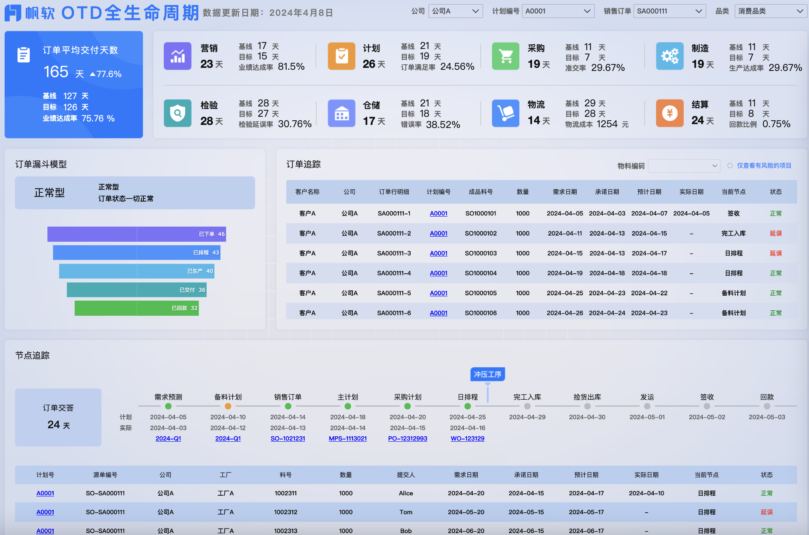Click the light blue 已生产 40 funnel bar
Image resolution: width=809 pixels, height=535 pixels.
pyautogui.click(x=137, y=271)
